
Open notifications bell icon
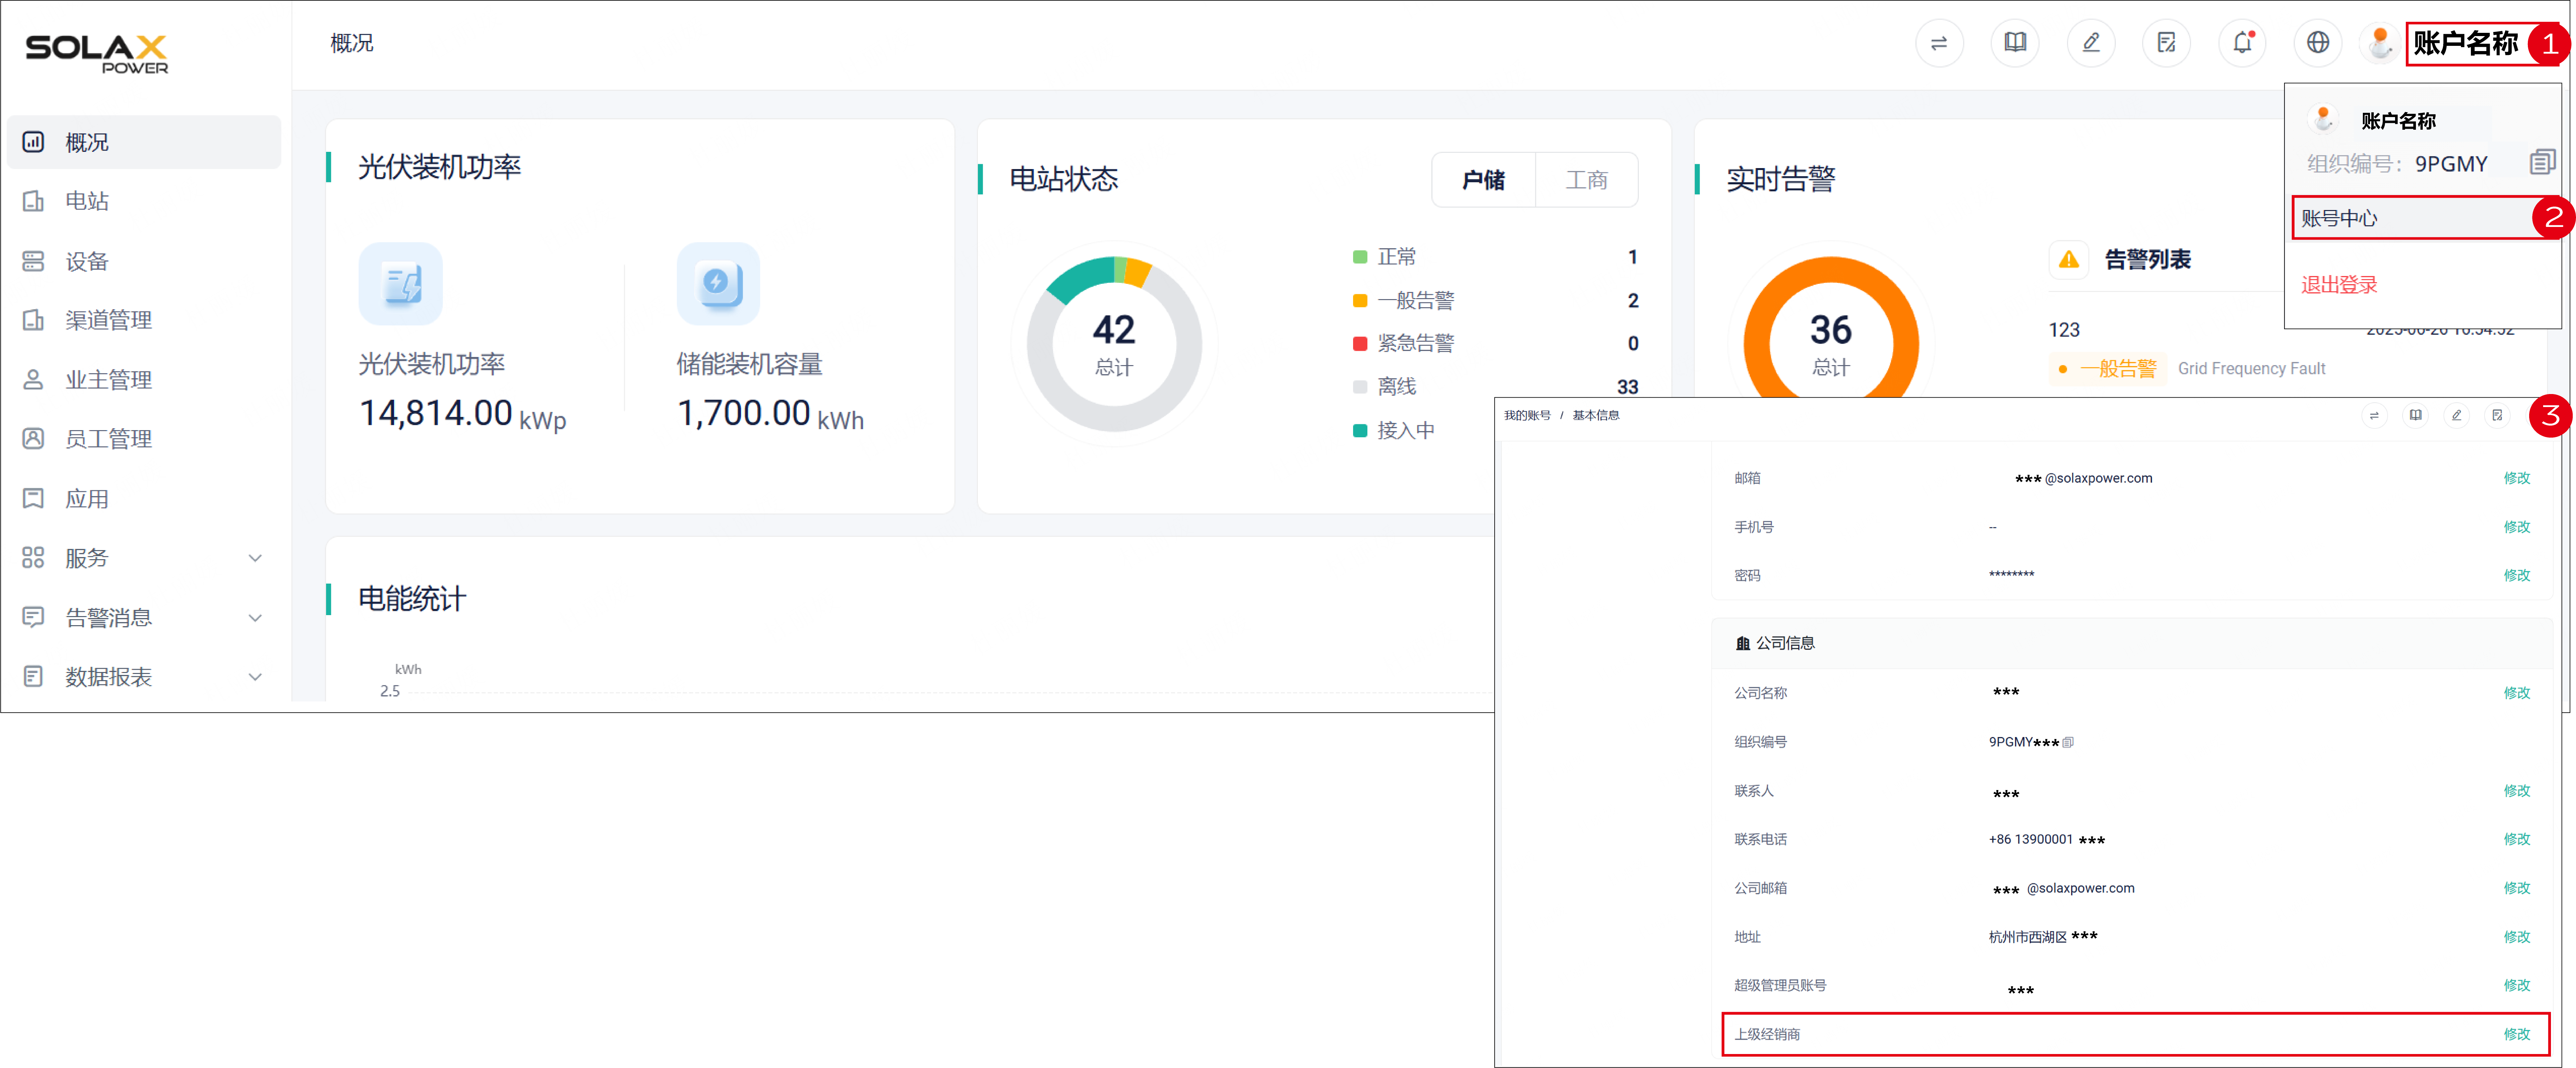pos(2242,43)
